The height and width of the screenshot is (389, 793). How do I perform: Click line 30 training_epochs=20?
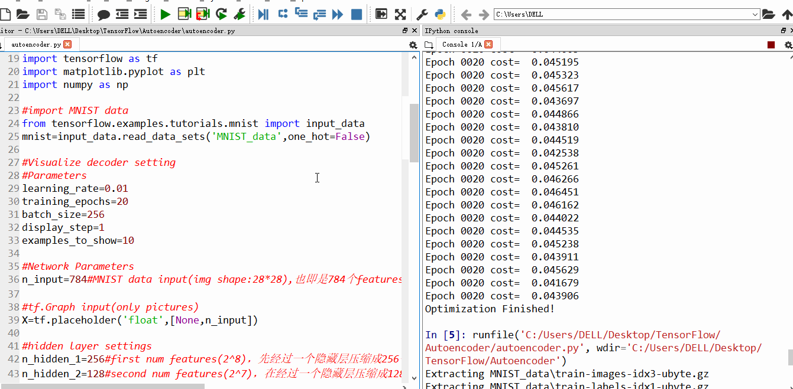click(75, 201)
